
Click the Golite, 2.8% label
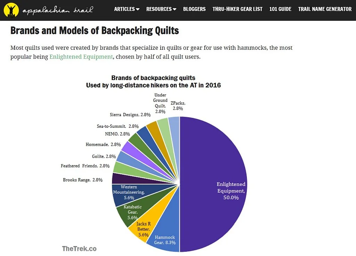(104, 156)
